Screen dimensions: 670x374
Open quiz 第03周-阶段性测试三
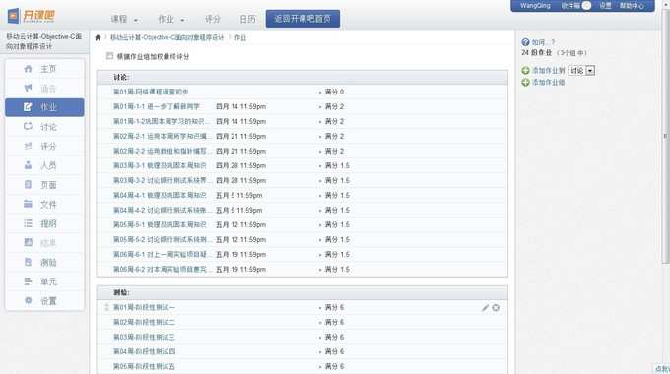144,337
